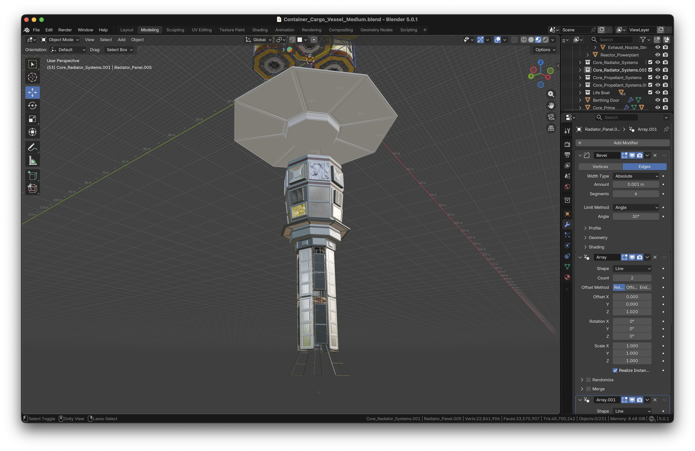Expand the Profile subpanel
695x451 pixels.
(595, 228)
